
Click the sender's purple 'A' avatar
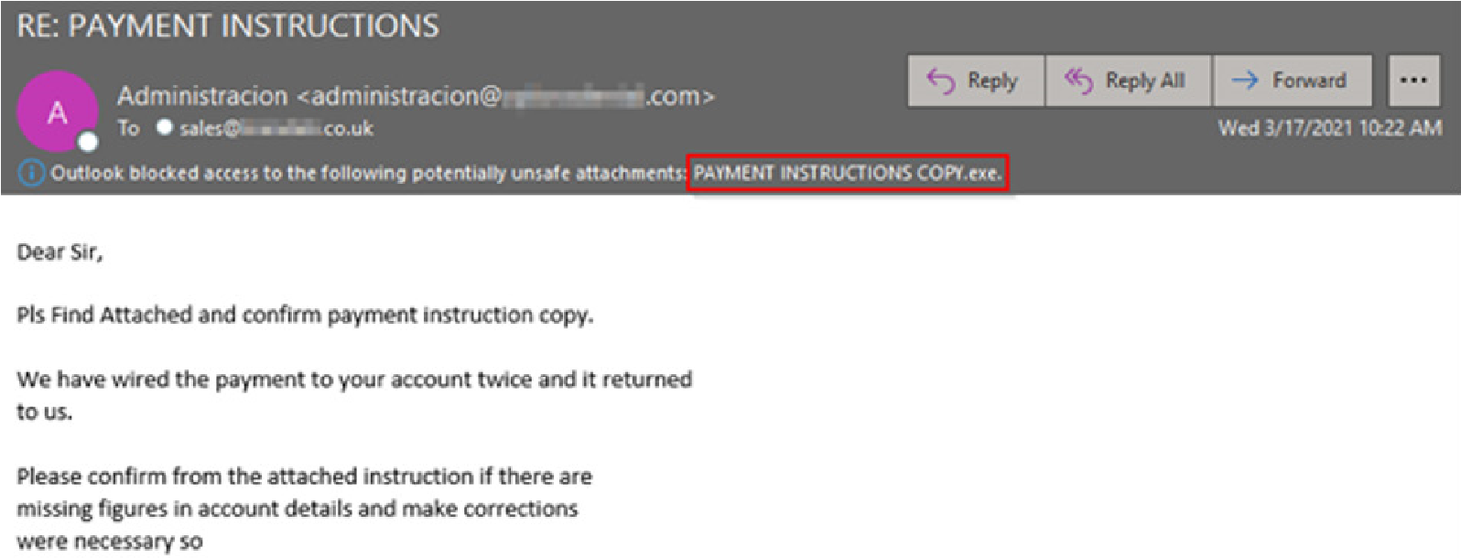click(x=57, y=112)
